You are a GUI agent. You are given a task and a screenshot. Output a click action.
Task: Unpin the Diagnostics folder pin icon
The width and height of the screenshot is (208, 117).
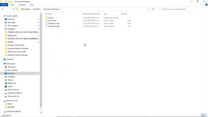[x=38, y=35]
